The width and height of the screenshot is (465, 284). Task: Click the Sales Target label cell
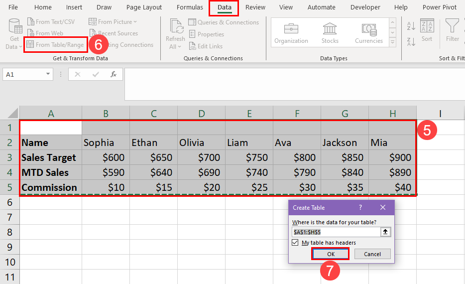pos(51,157)
